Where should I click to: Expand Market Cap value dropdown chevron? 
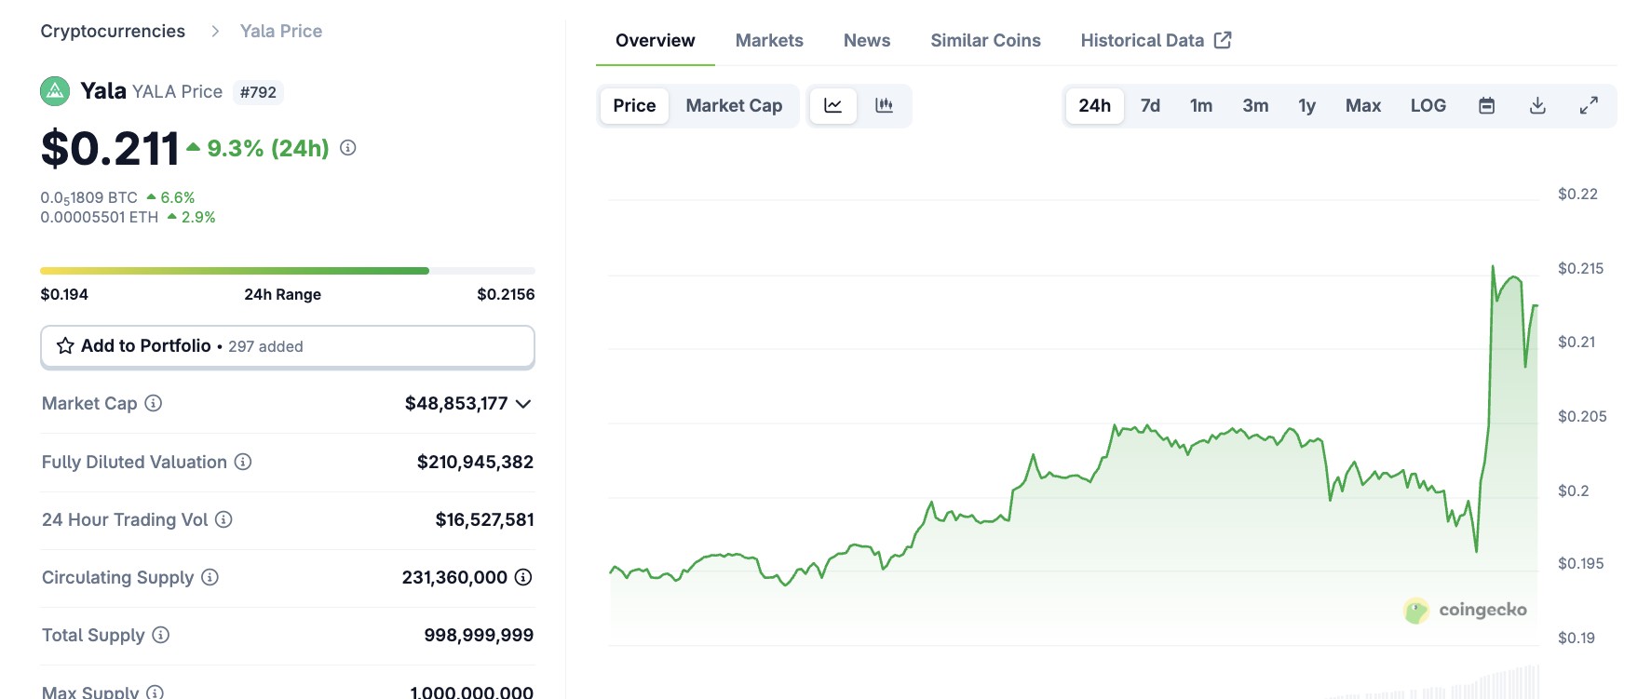523,404
